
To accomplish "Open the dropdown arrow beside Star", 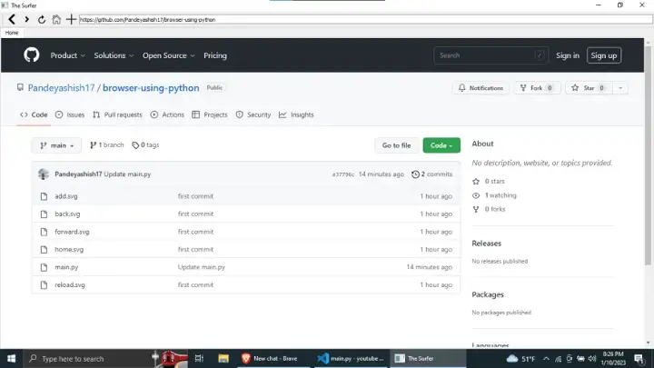I will pos(620,88).
